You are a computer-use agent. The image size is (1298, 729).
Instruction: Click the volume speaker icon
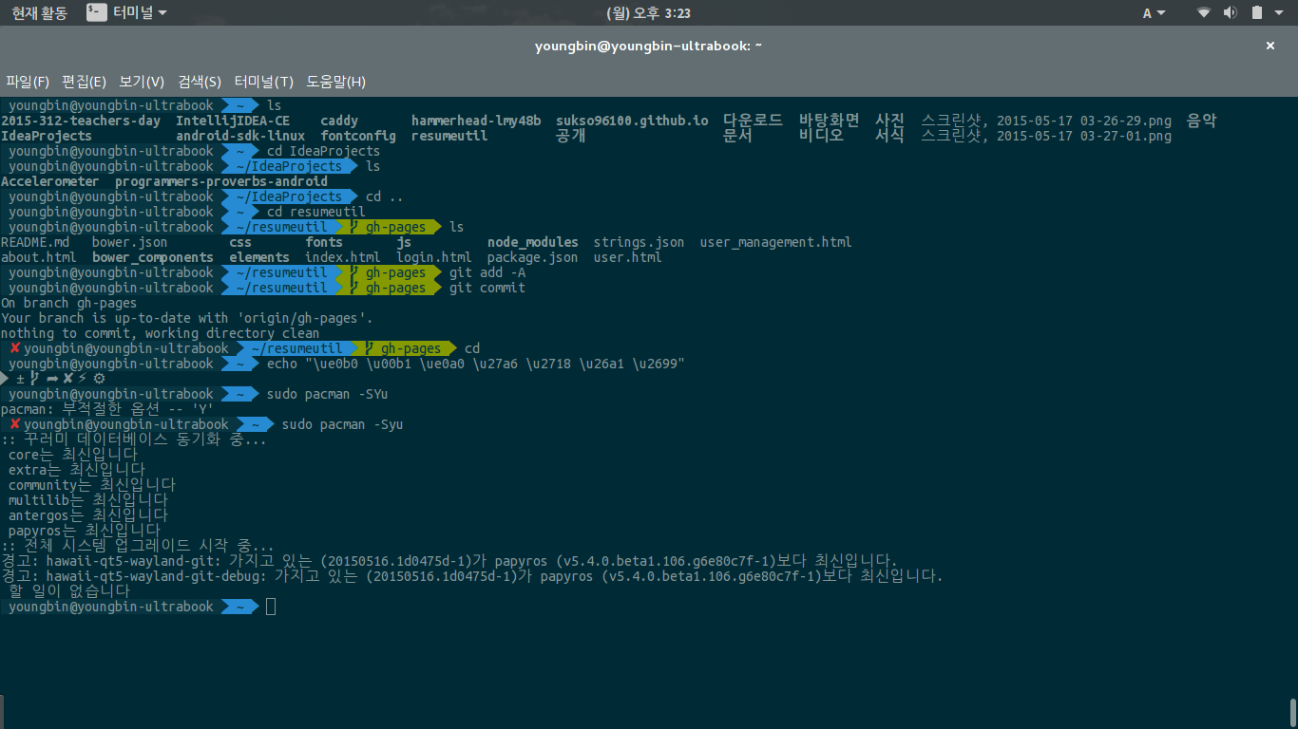(x=1230, y=12)
